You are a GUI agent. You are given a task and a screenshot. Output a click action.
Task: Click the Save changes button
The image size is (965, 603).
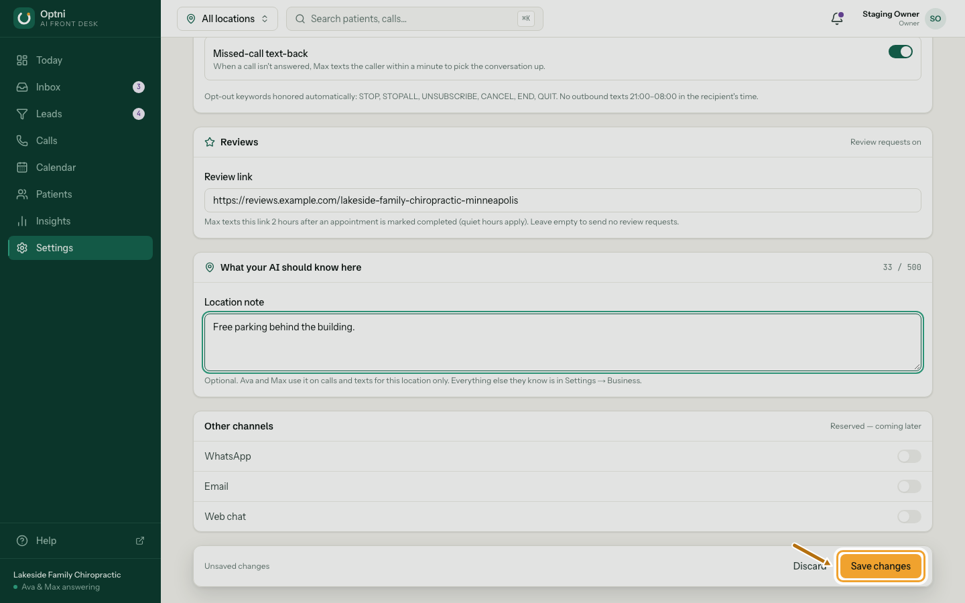881,566
